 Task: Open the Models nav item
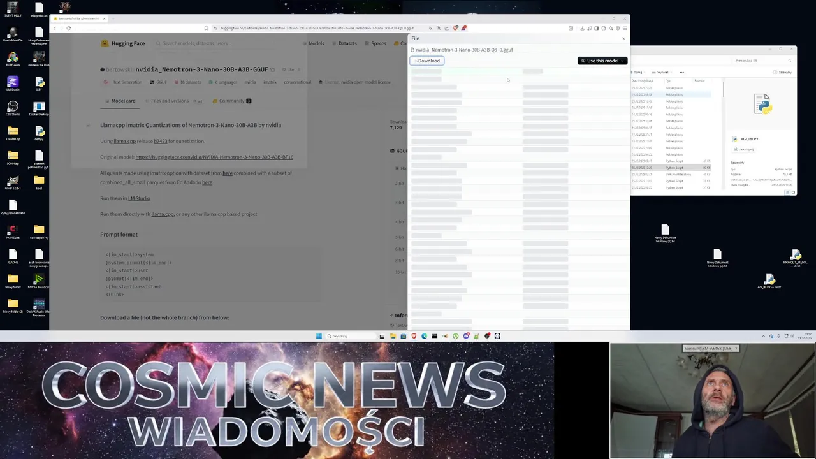[x=313, y=43]
